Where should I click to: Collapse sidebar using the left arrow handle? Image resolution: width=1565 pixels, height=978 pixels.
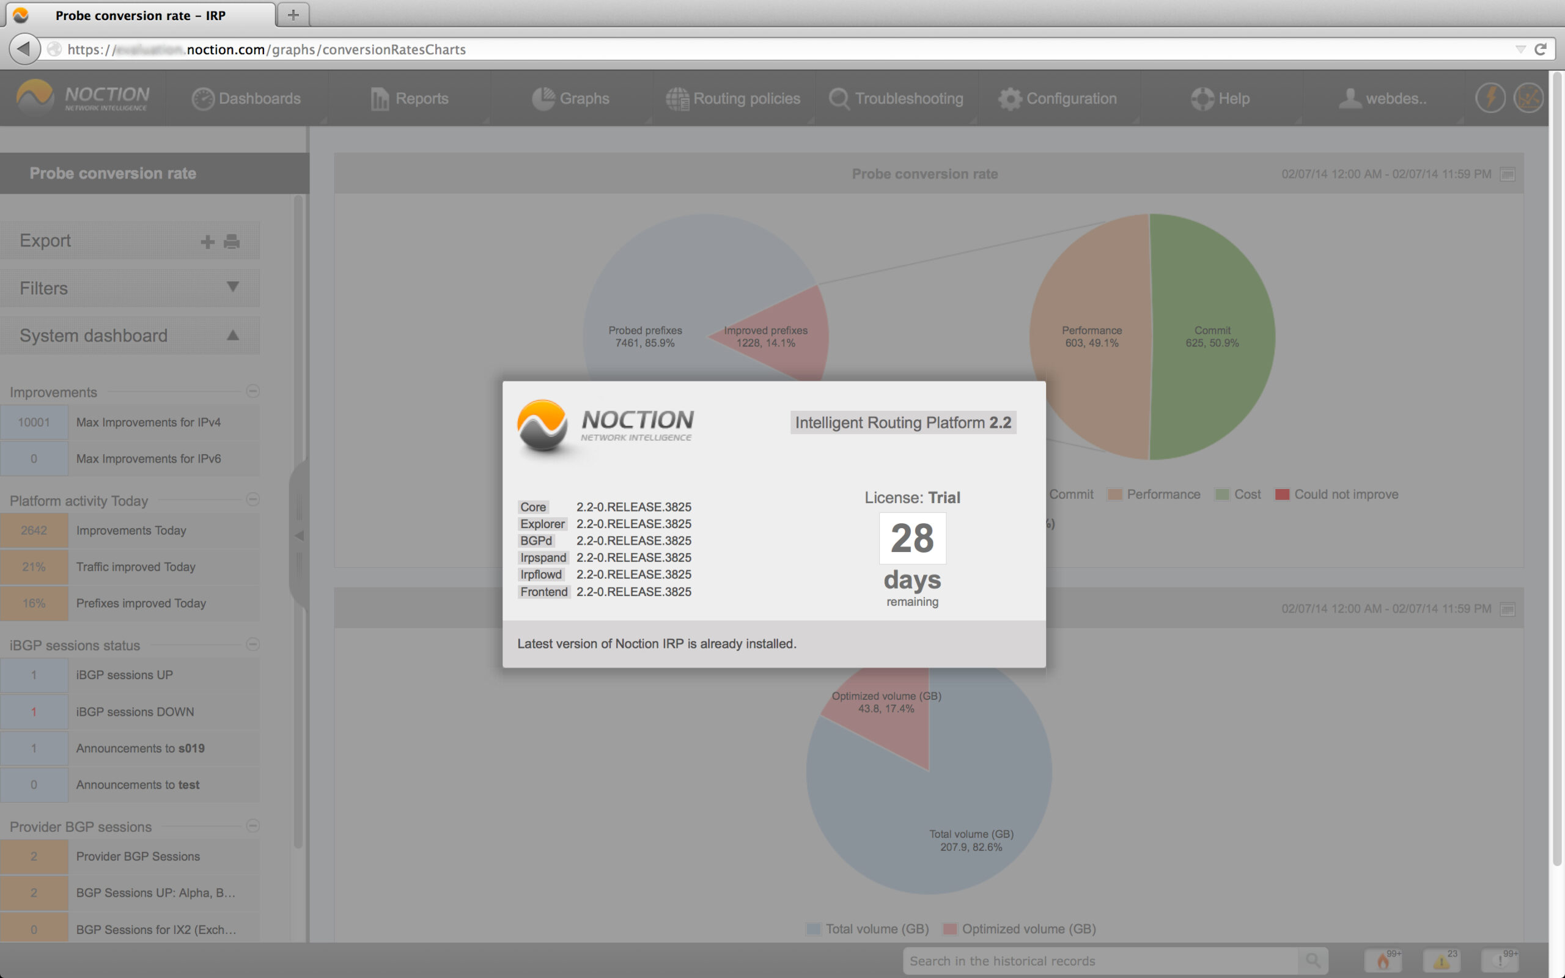[299, 535]
